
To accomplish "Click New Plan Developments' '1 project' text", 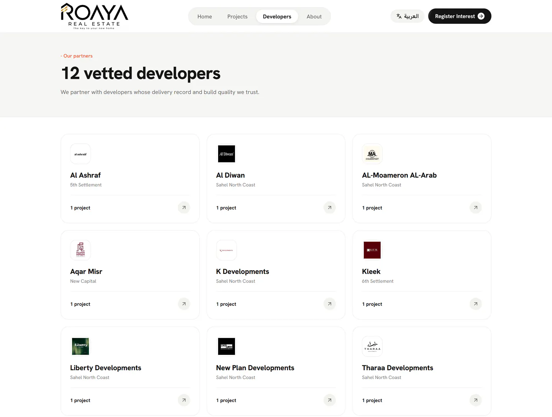I will 226,401.
